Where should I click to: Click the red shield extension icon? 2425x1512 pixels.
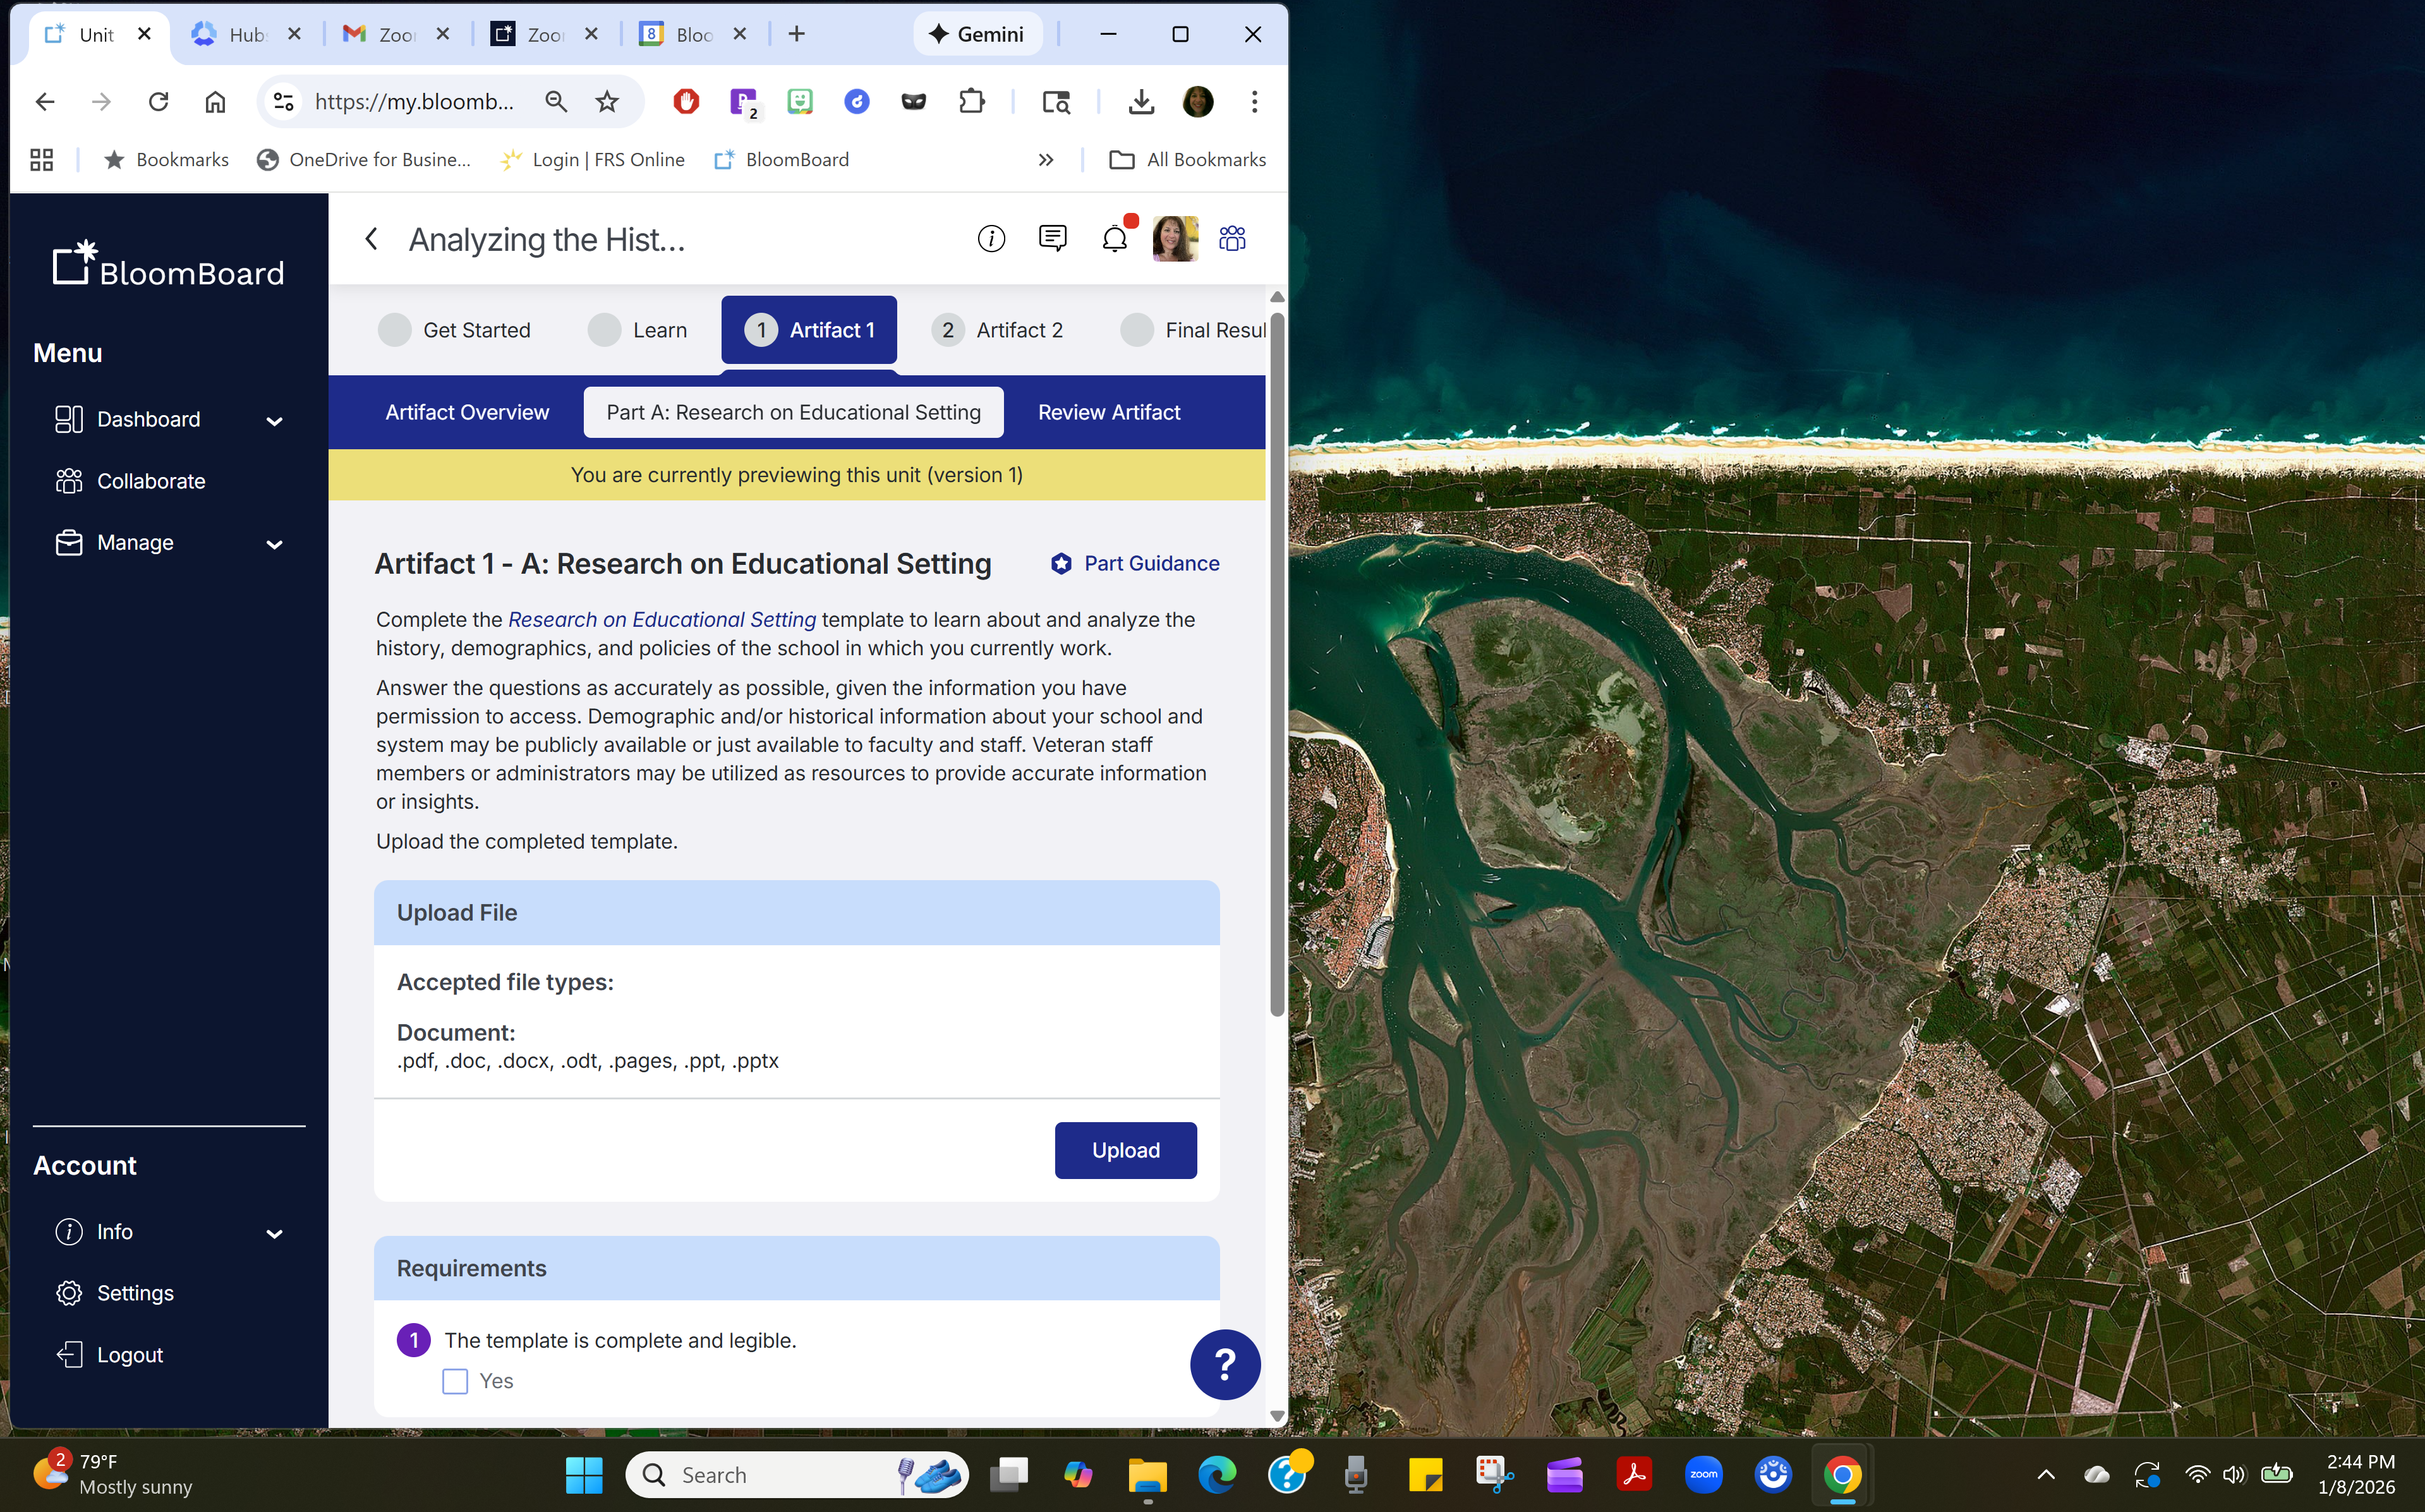(x=686, y=101)
